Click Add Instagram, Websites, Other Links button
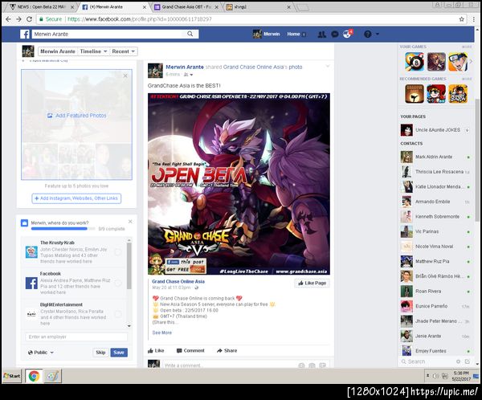The image size is (482, 400). click(76, 198)
